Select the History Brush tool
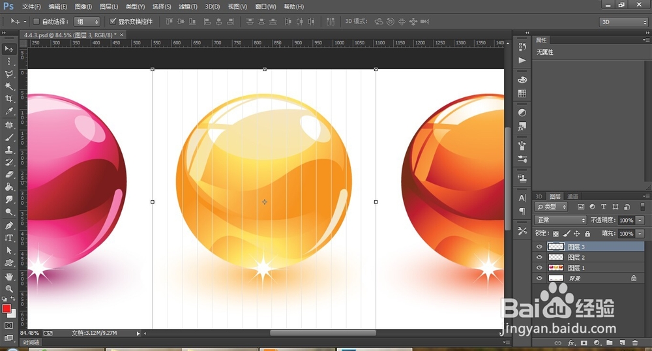Image resolution: width=652 pixels, height=351 pixels. pos(8,162)
